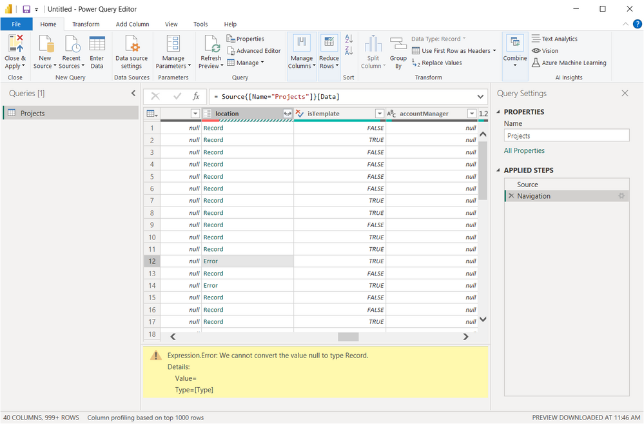
Task: Open Azure Machine Learning
Action: (569, 63)
